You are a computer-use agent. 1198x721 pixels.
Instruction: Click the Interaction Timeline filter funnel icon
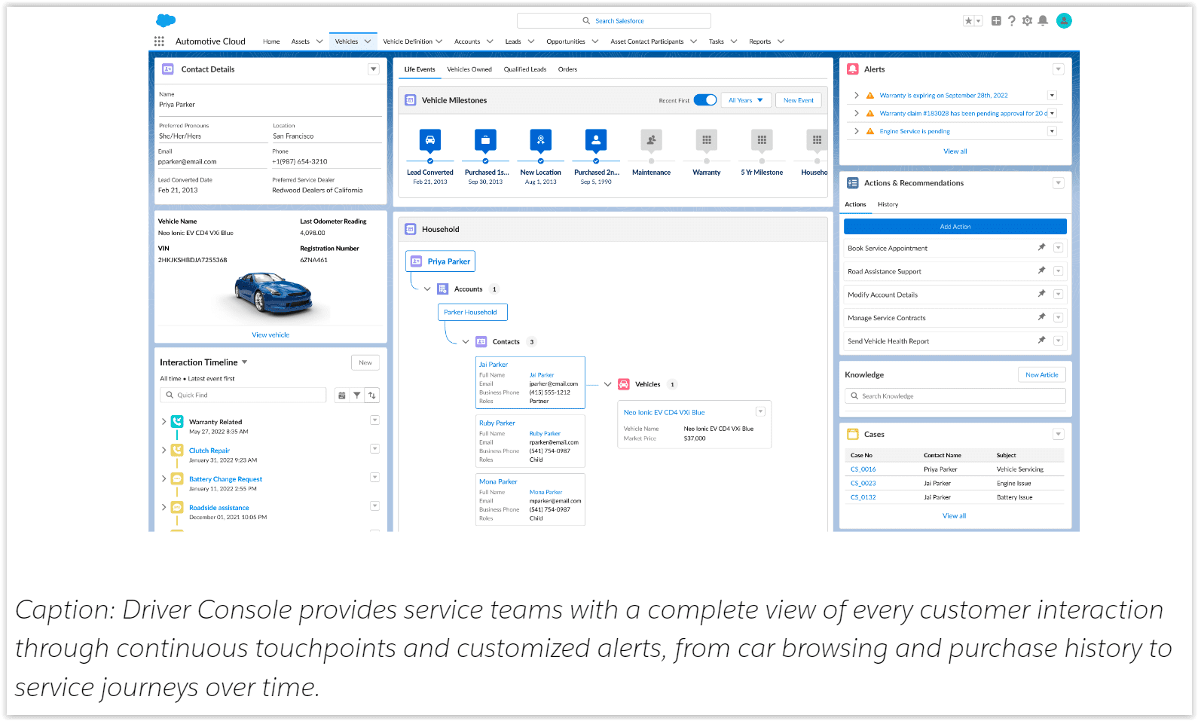357,396
